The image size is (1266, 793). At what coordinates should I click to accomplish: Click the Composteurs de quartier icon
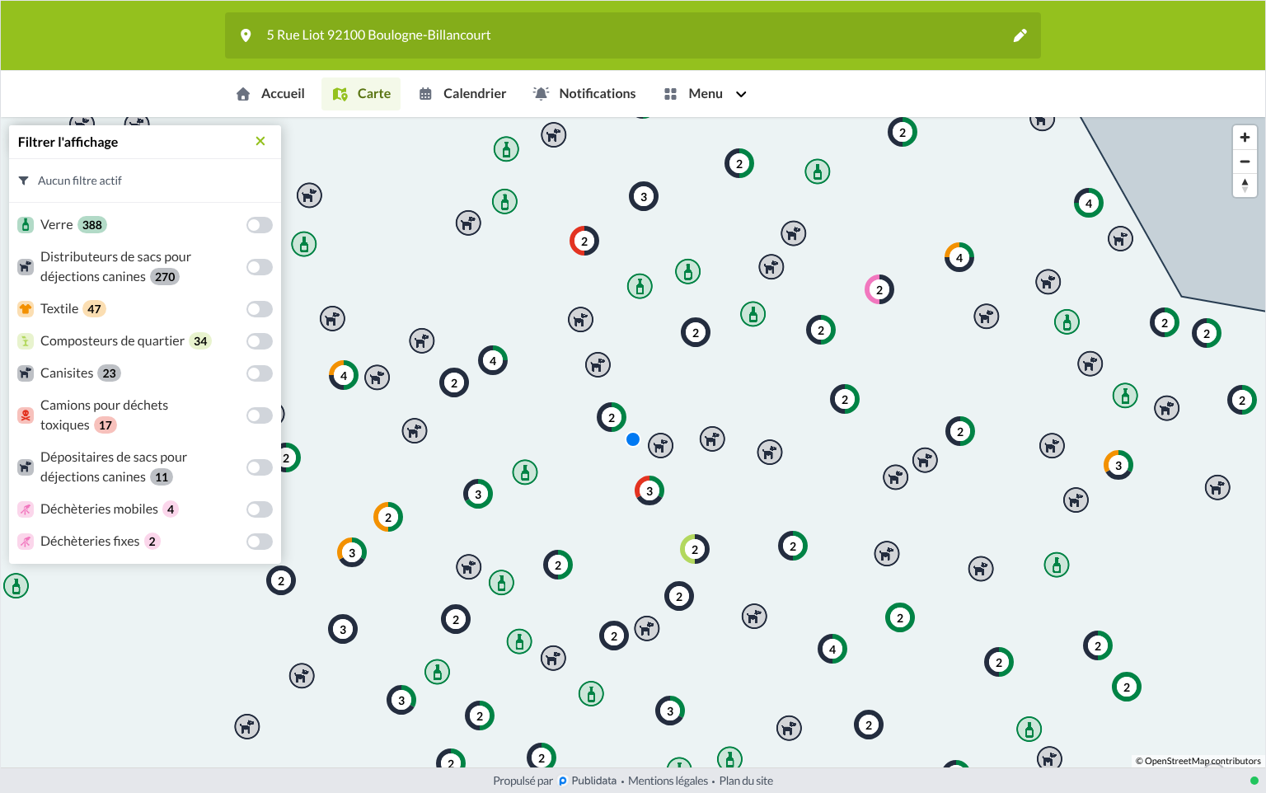(26, 341)
